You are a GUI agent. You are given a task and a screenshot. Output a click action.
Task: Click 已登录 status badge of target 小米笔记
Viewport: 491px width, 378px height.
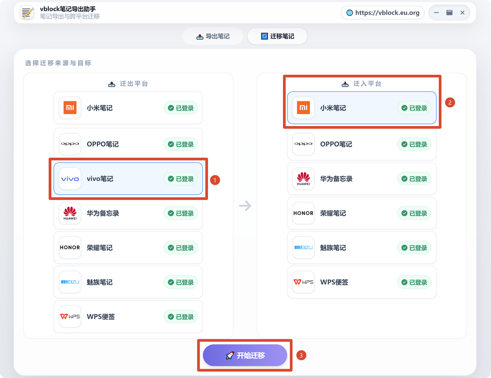414,108
